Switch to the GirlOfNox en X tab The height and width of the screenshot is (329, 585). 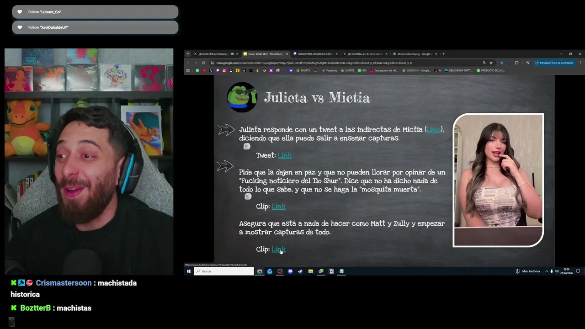pos(365,54)
